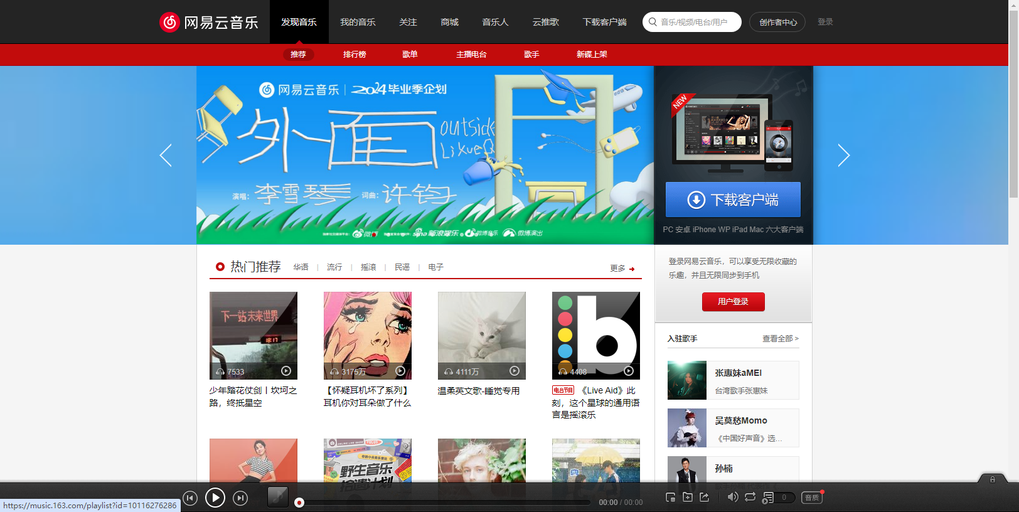Image resolution: width=1019 pixels, height=512 pixels.
Task: Click 电子 category under 热门推荐
Action: 436,267
